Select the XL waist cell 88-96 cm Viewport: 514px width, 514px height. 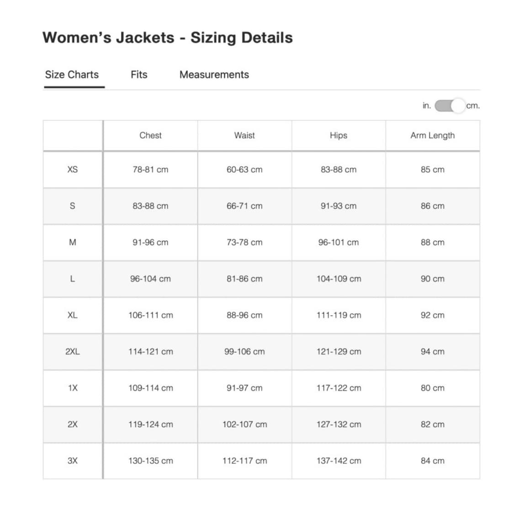click(x=244, y=315)
